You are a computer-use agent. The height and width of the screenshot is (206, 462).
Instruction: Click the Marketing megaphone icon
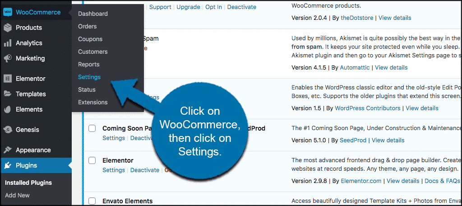8,58
